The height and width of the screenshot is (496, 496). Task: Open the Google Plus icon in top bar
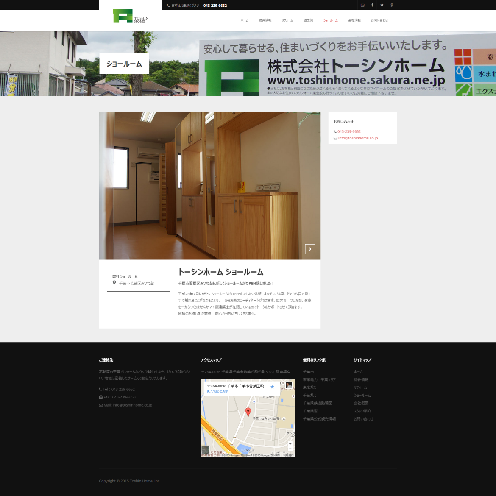point(392,5)
